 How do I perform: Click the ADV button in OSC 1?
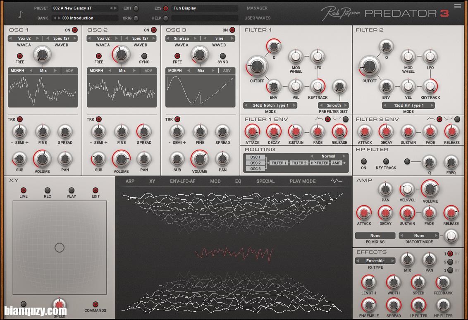(x=69, y=70)
